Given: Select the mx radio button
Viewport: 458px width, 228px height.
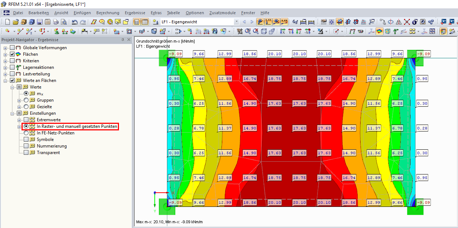Looking at the screenshot, I should 26,94.
